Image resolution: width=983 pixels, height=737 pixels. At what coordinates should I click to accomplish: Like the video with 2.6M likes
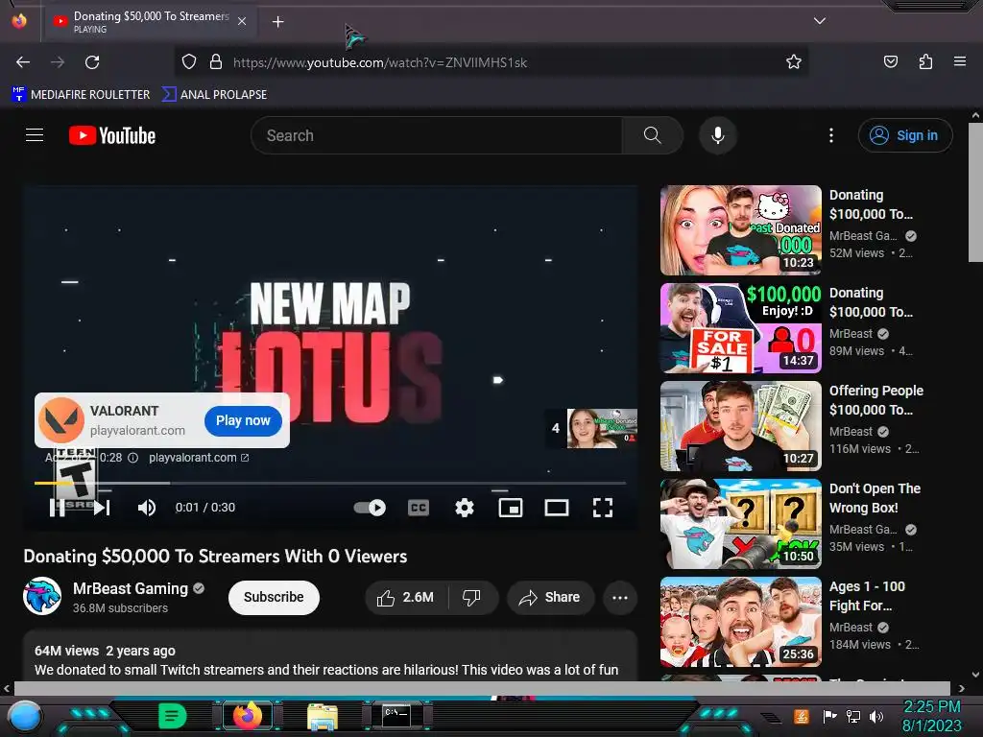[406, 597]
